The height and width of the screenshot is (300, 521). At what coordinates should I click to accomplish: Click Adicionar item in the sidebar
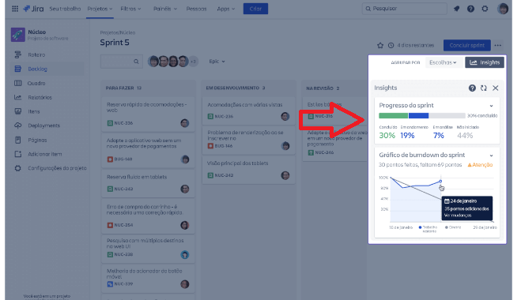click(x=45, y=154)
